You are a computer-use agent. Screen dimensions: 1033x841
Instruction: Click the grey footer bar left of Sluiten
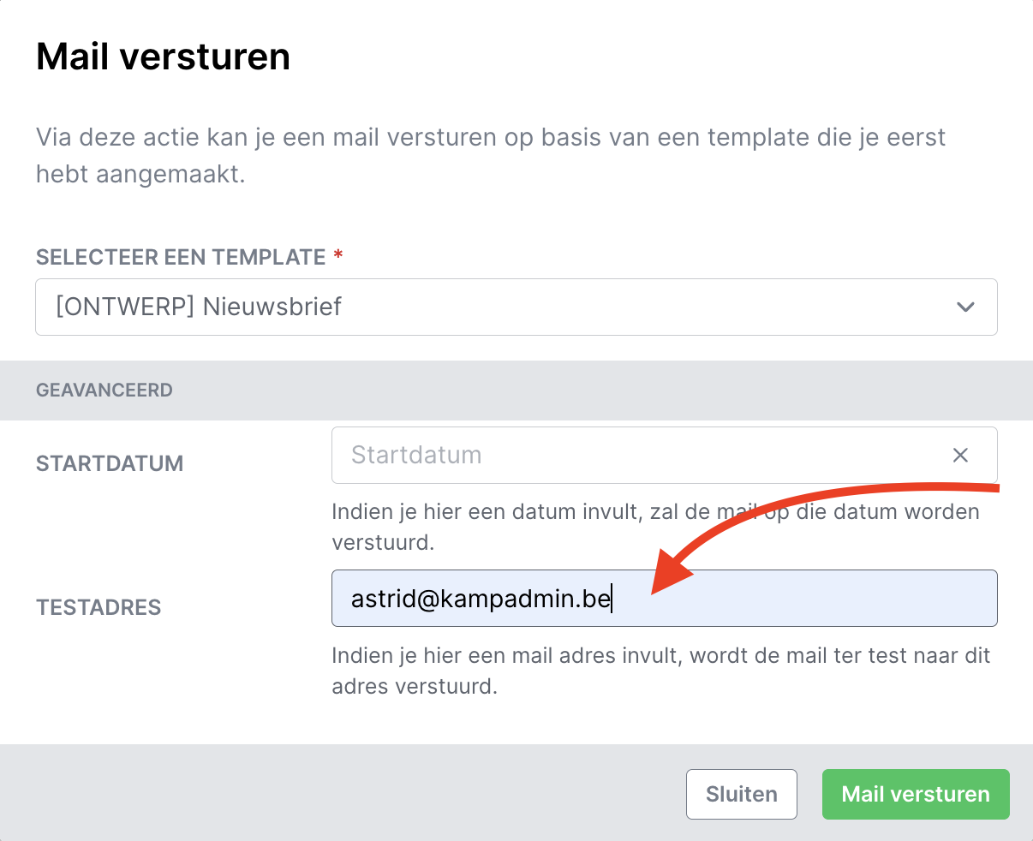[x=343, y=794]
